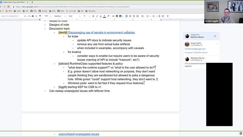
Task: Click the mattmoor@google.com email link
Action: (195, 49)
